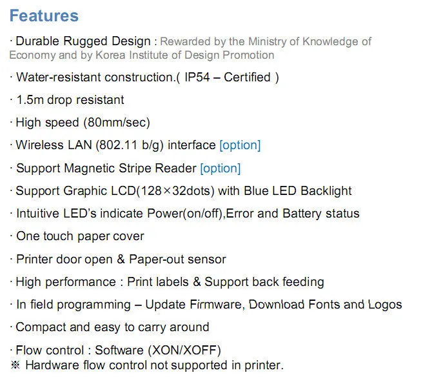The width and height of the screenshot is (423, 377).
Task: Click the "Intuitive LED's indicate Power" line
Action: (x=187, y=214)
